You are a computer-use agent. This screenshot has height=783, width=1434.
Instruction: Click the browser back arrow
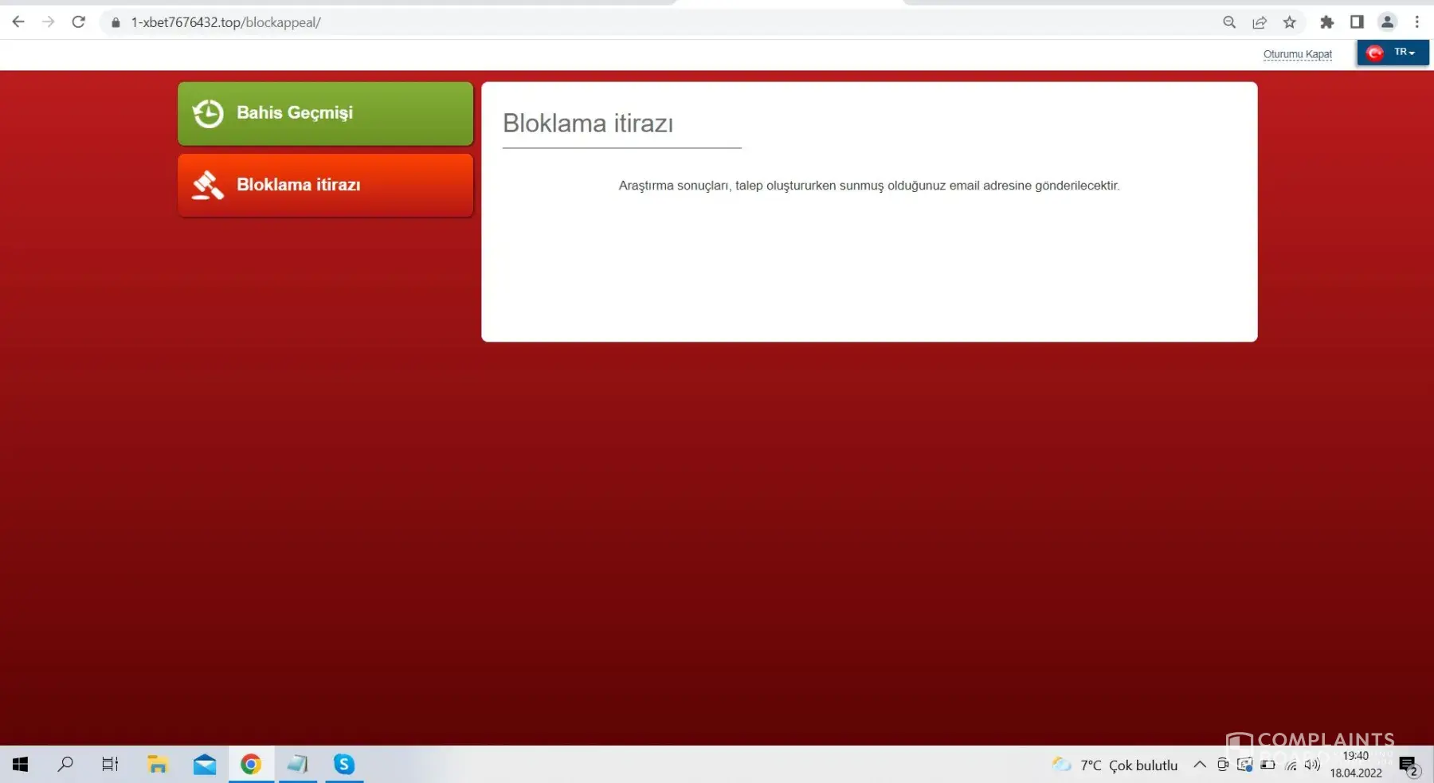[x=18, y=22]
